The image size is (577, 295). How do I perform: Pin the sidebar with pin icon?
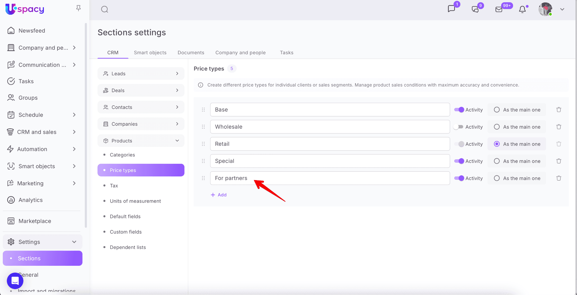click(x=79, y=8)
